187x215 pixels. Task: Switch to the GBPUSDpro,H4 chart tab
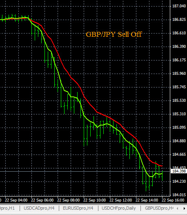pos(159,208)
